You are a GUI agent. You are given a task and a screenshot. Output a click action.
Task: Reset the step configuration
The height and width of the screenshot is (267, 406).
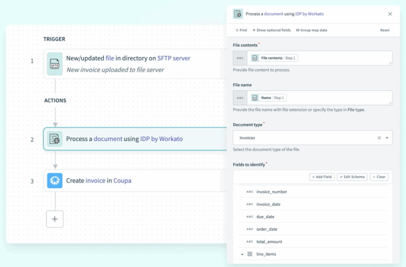pos(385,30)
